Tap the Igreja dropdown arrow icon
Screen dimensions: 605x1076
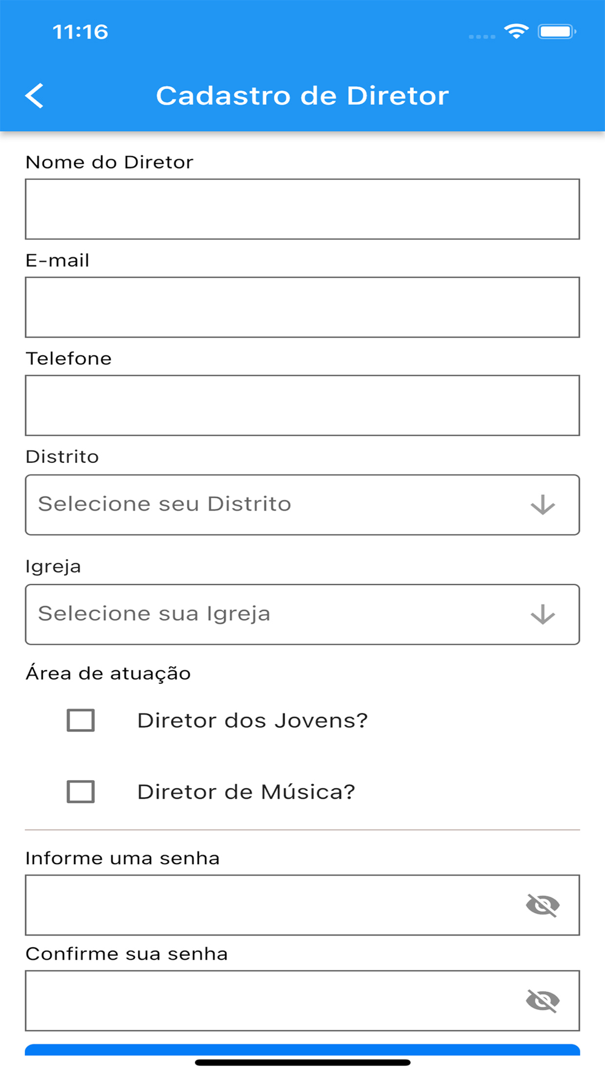click(x=543, y=614)
